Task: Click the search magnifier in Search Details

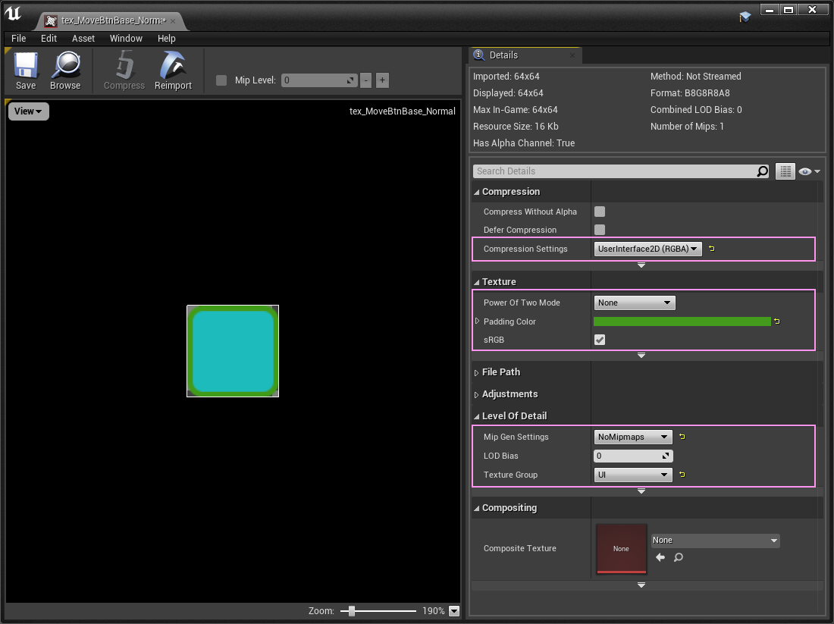Action: 762,171
